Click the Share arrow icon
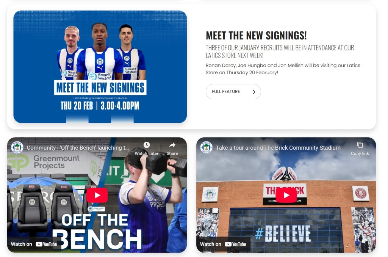The width and height of the screenshot is (388, 257). (172, 145)
